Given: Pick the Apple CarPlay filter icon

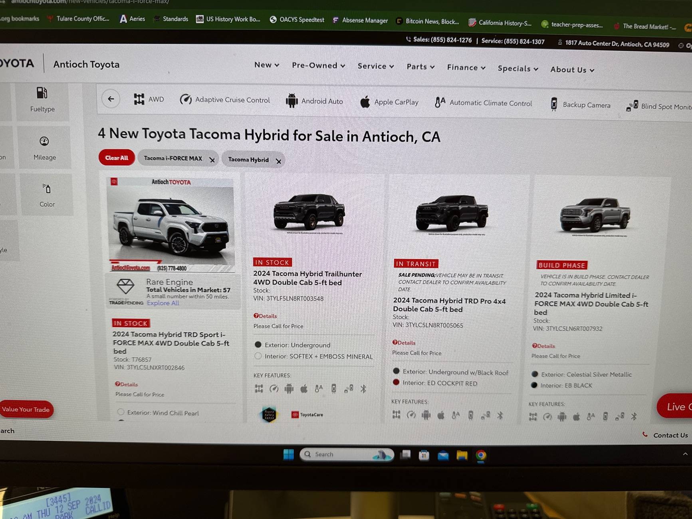Looking at the screenshot, I should (x=365, y=102).
